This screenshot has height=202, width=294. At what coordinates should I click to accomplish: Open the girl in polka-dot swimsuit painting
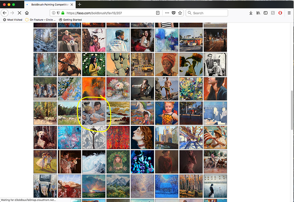pyautogui.click(x=167, y=113)
